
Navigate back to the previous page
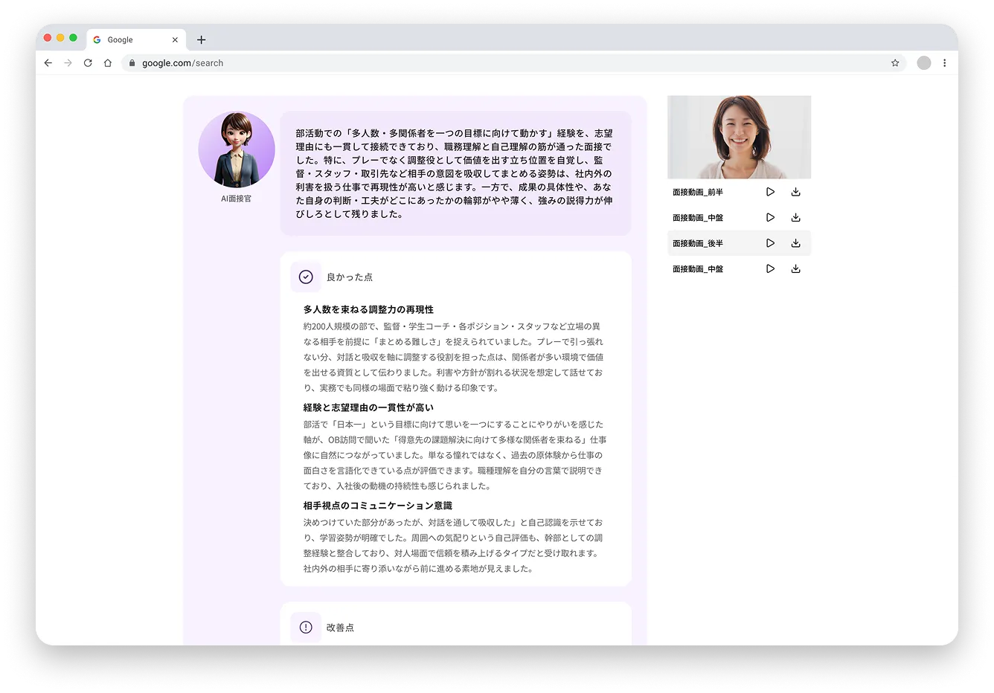tap(48, 63)
